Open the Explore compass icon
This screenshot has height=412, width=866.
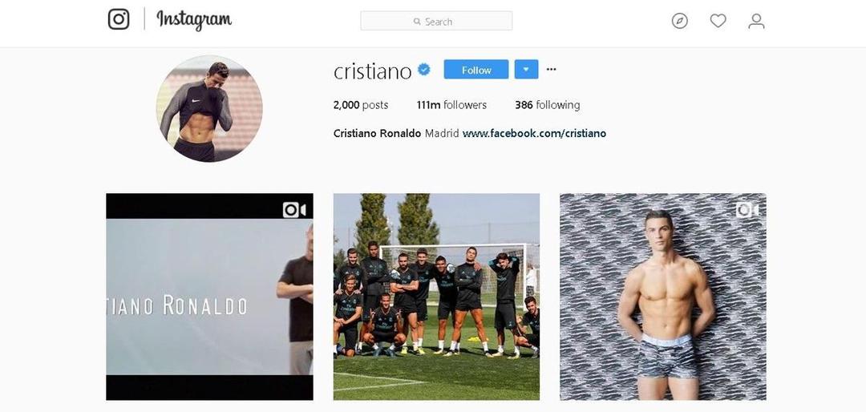680,21
